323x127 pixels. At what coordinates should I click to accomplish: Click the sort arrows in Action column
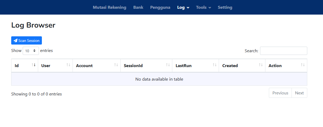(x=303, y=65)
